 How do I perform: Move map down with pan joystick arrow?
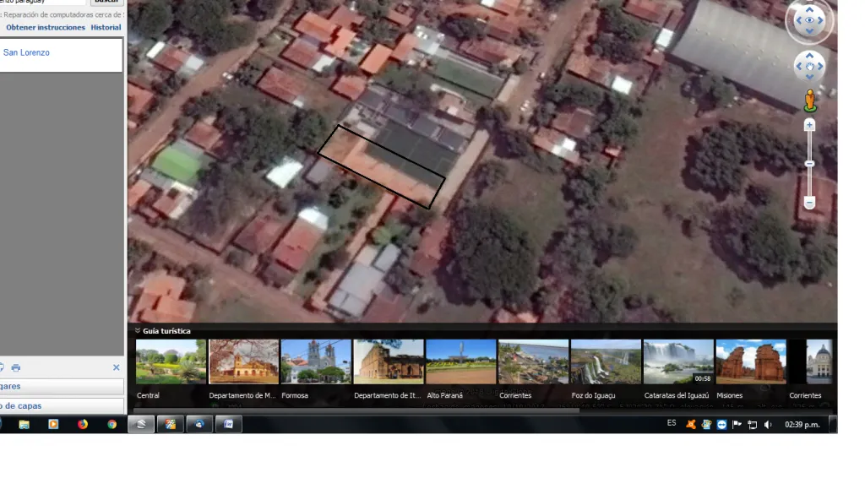[809, 77]
